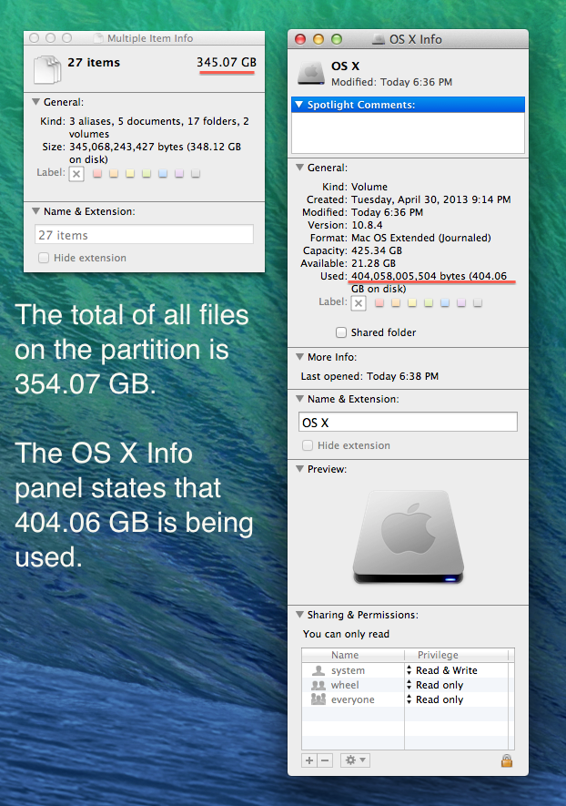The height and width of the screenshot is (806, 566).
Task: Click the Spotlight Comments text area
Action: (x=408, y=133)
